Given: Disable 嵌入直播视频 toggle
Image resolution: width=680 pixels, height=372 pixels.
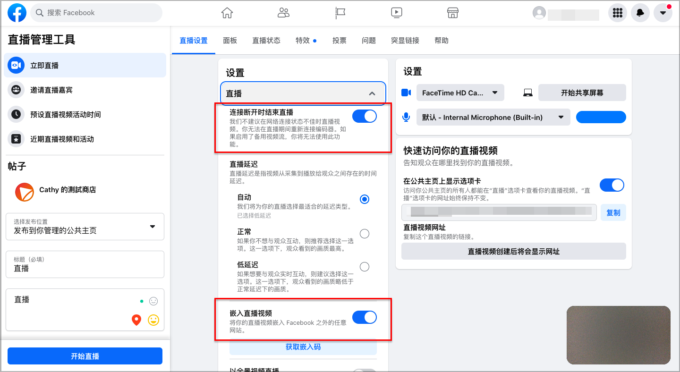Looking at the screenshot, I should [x=365, y=317].
